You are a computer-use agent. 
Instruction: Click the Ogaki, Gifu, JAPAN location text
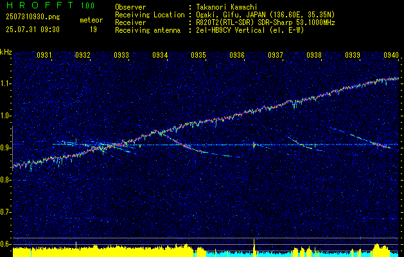(x=265, y=15)
